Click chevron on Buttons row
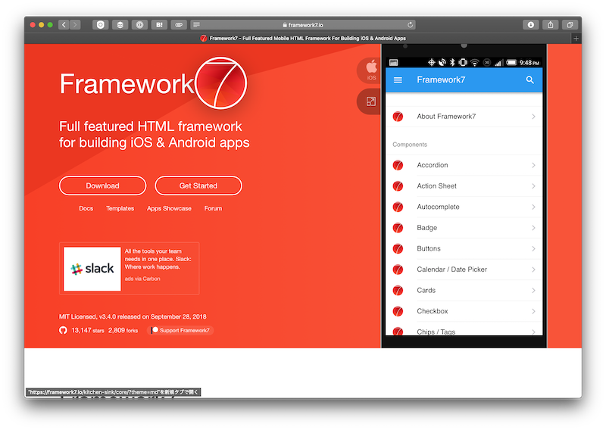This screenshot has height=430, width=606. (533, 249)
